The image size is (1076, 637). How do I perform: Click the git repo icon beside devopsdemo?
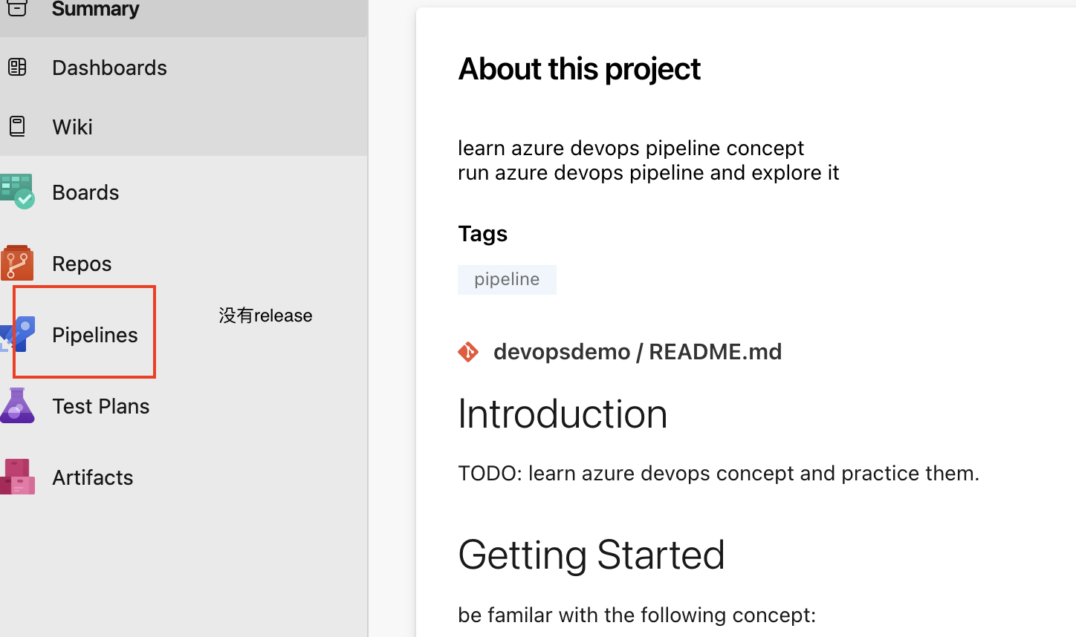468,351
